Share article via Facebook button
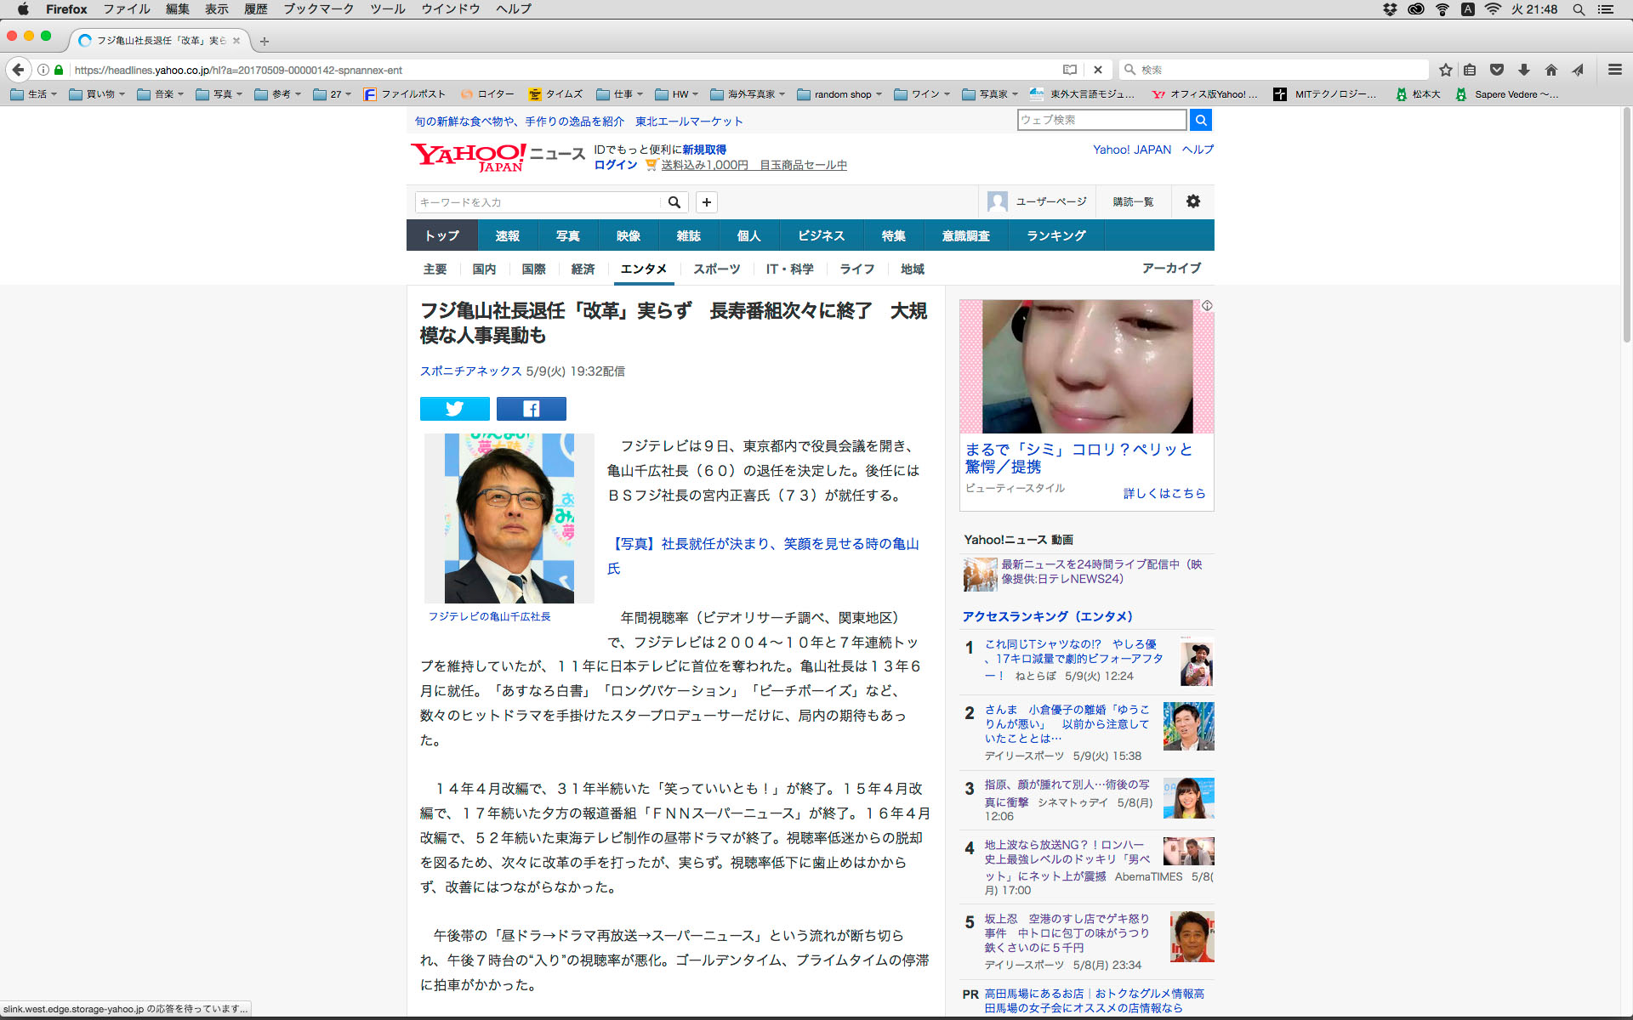Screen dimensions: 1633x1020 pos(531,409)
